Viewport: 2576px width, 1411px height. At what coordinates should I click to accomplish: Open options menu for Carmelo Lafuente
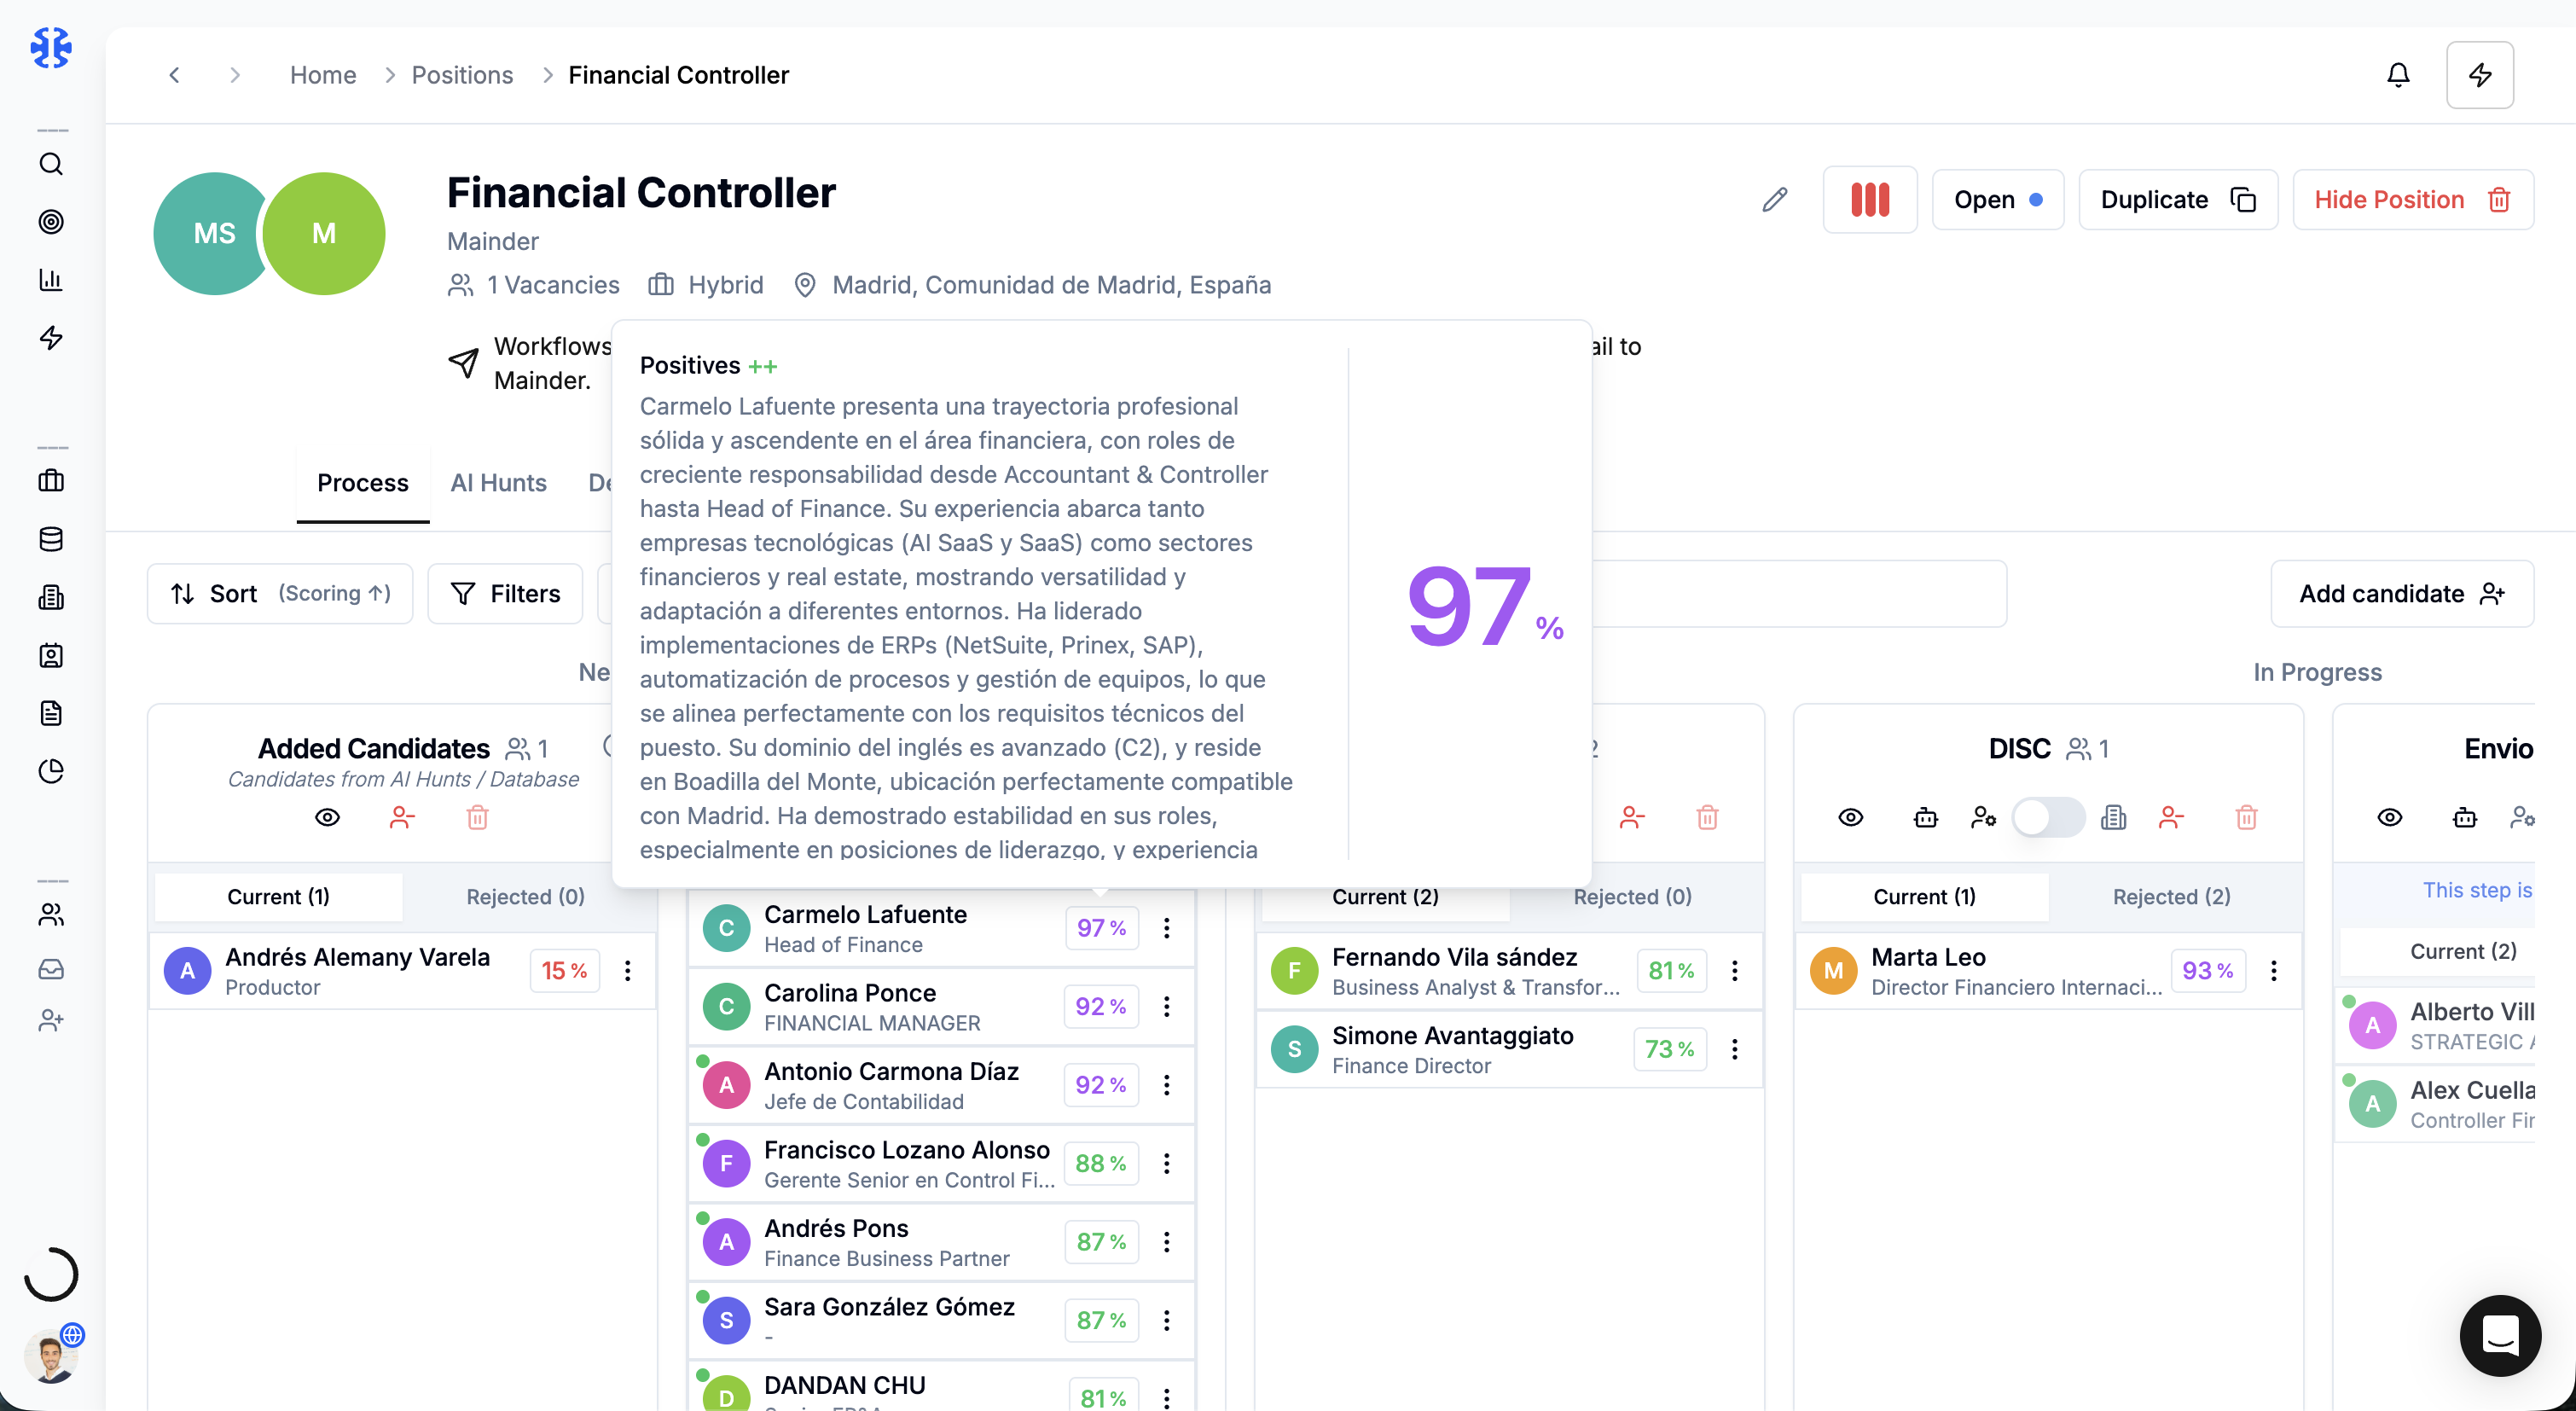point(1166,928)
